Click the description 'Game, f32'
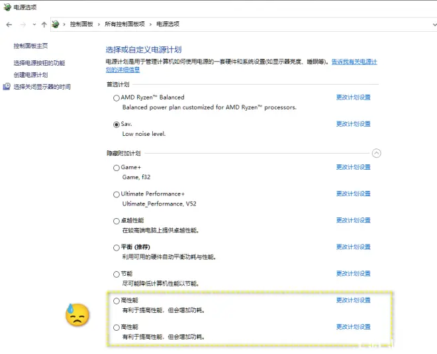Screen dimensions: 437x354 [x=136, y=177]
